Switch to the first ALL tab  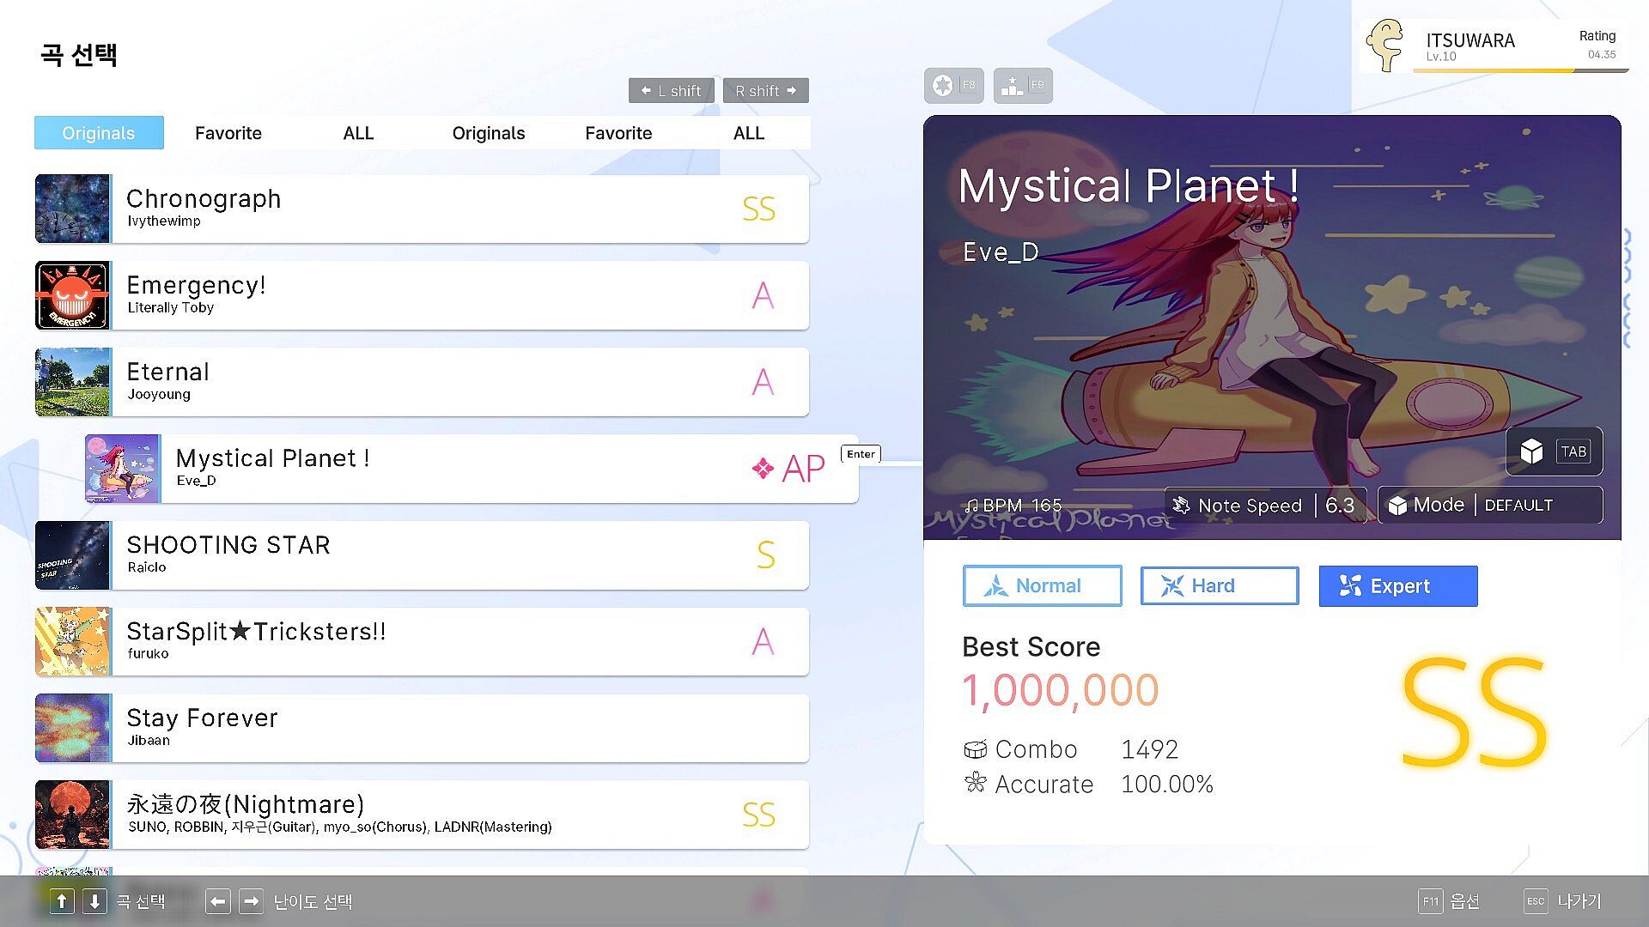[358, 133]
